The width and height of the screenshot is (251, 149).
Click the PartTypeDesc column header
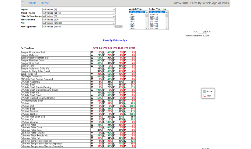click(x=27, y=48)
